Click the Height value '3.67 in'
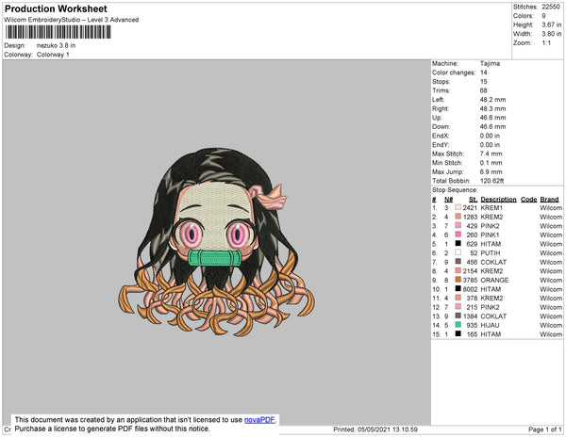The image size is (566, 437). coord(551,24)
